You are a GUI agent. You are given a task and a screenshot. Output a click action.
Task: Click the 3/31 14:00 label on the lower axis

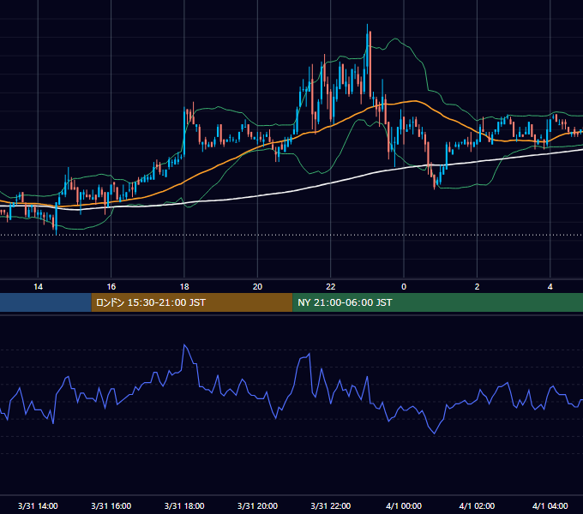coord(38,505)
